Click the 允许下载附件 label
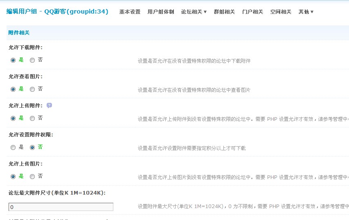 (x=26, y=48)
